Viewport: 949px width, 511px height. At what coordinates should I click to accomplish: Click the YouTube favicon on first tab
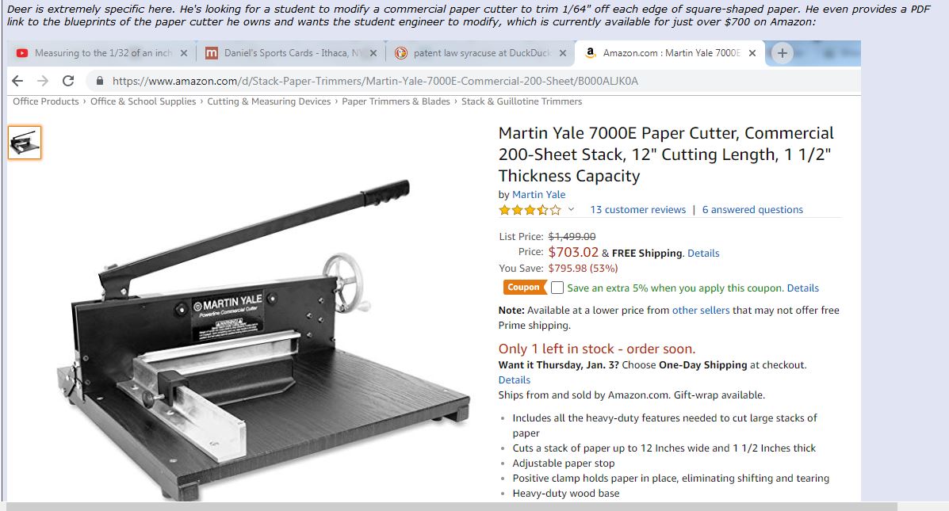pyautogui.click(x=22, y=53)
